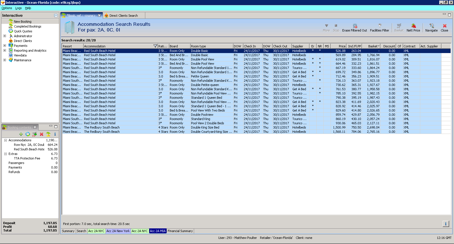Click the Quick Quotes clock icon
Viewport: 454px width, 244px height.
pyautogui.click(x=11, y=31)
